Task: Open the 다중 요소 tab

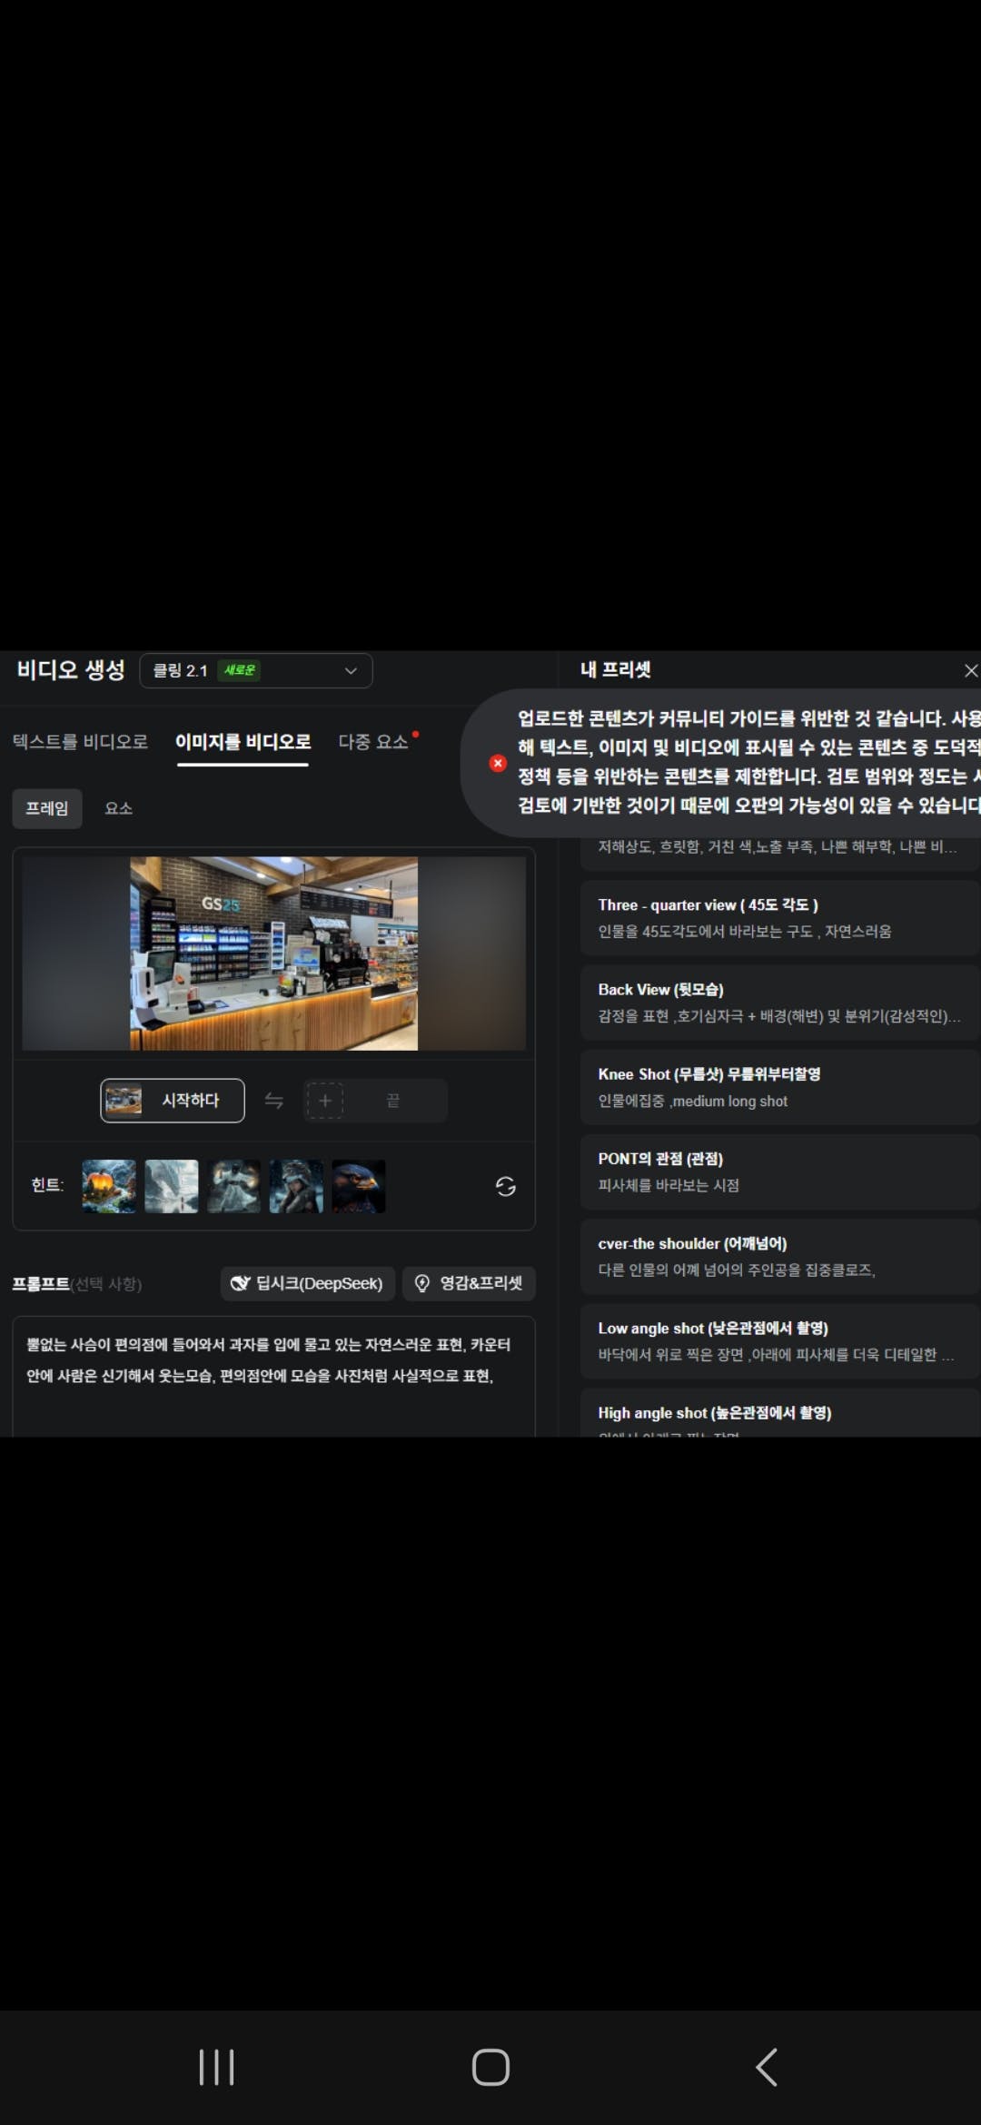Action: coord(373,741)
